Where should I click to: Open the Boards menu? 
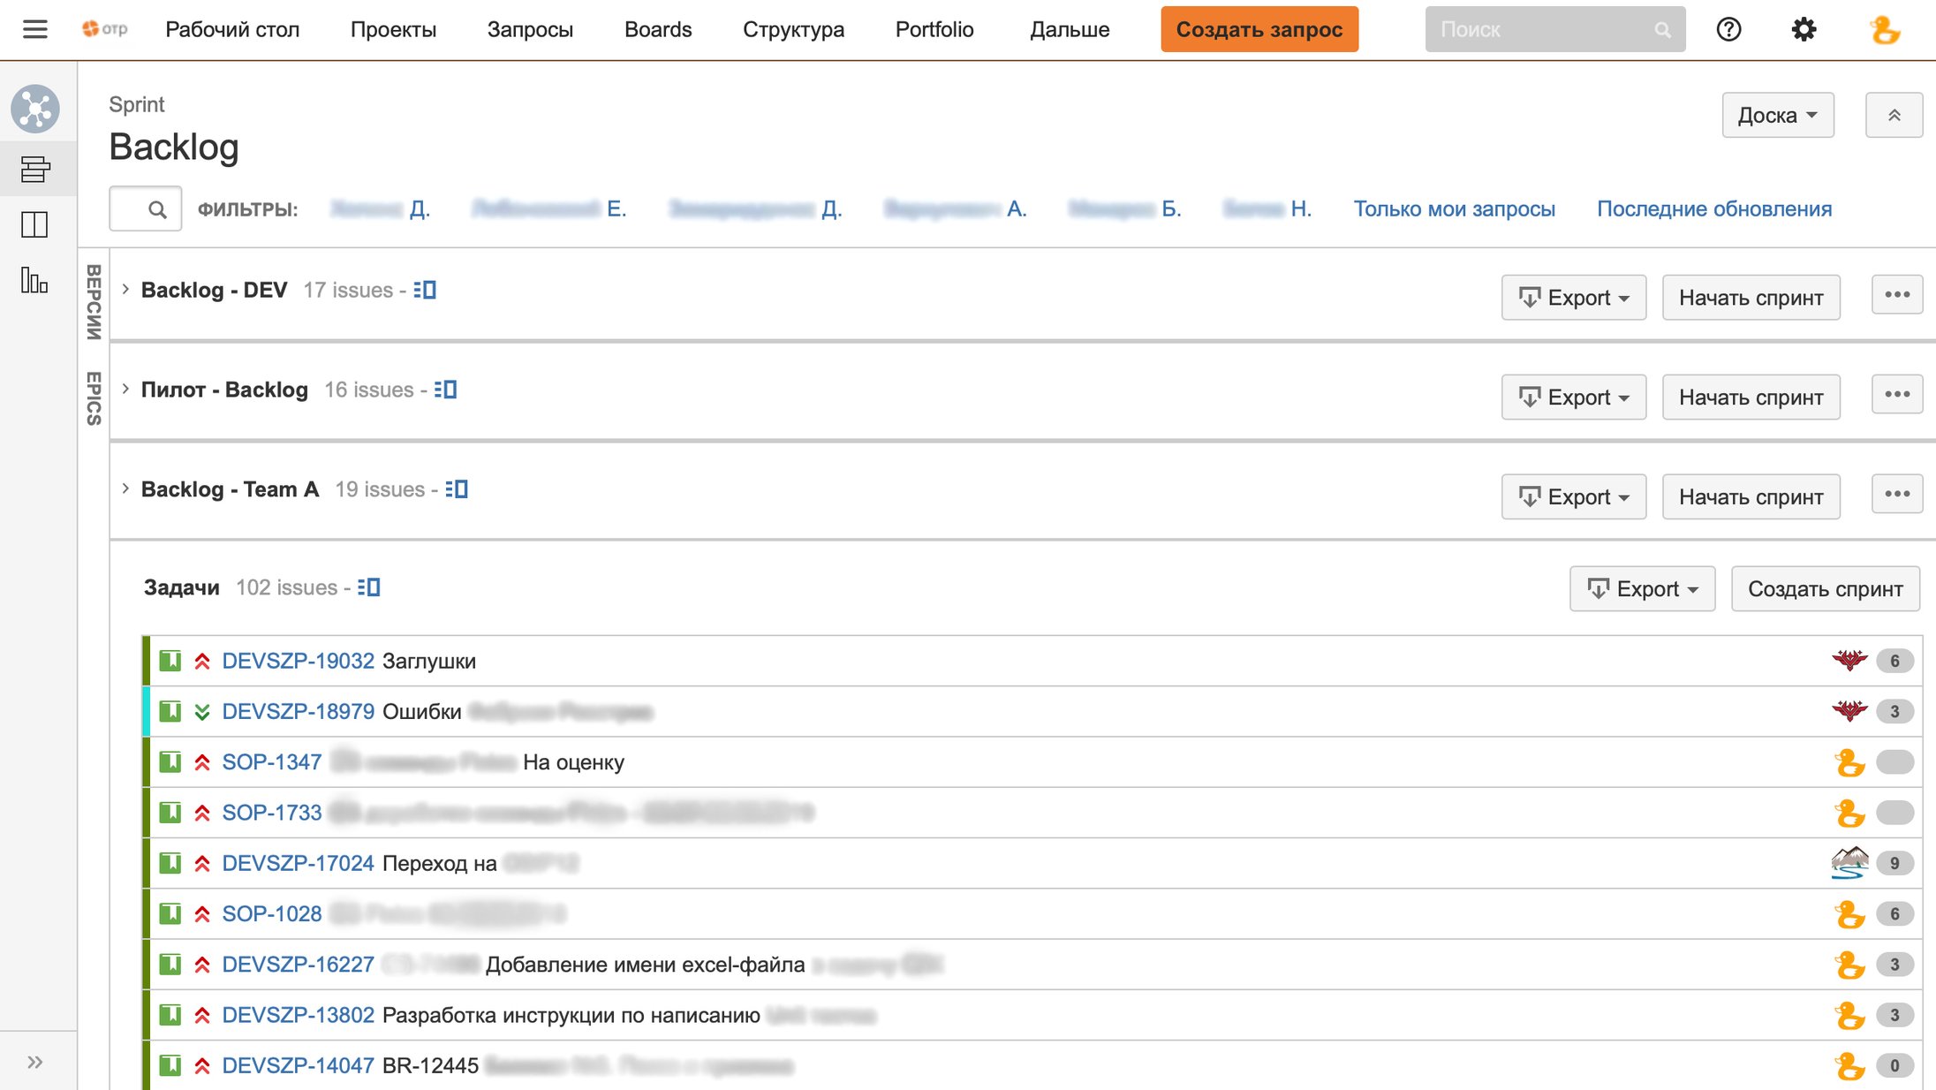658,29
